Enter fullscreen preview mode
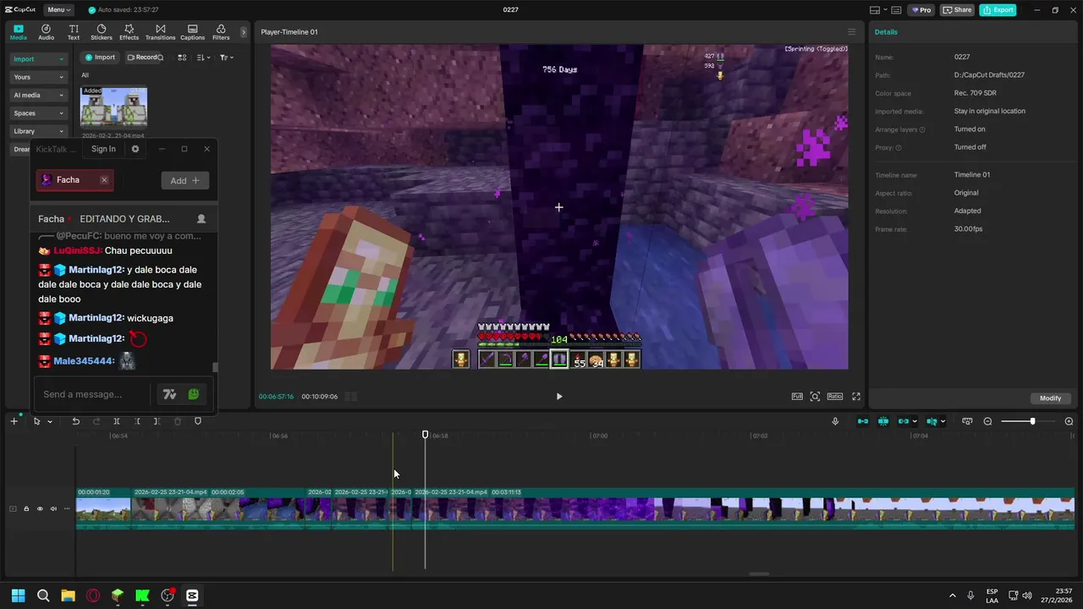1083x609 pixels. tap(856, 396)
